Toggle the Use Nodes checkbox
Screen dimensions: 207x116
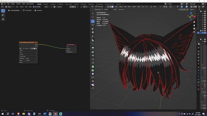coord(34,7)
